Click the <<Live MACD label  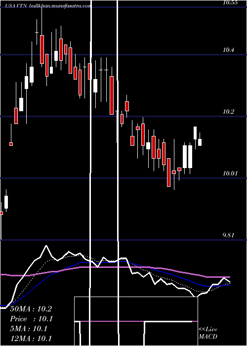208,333
